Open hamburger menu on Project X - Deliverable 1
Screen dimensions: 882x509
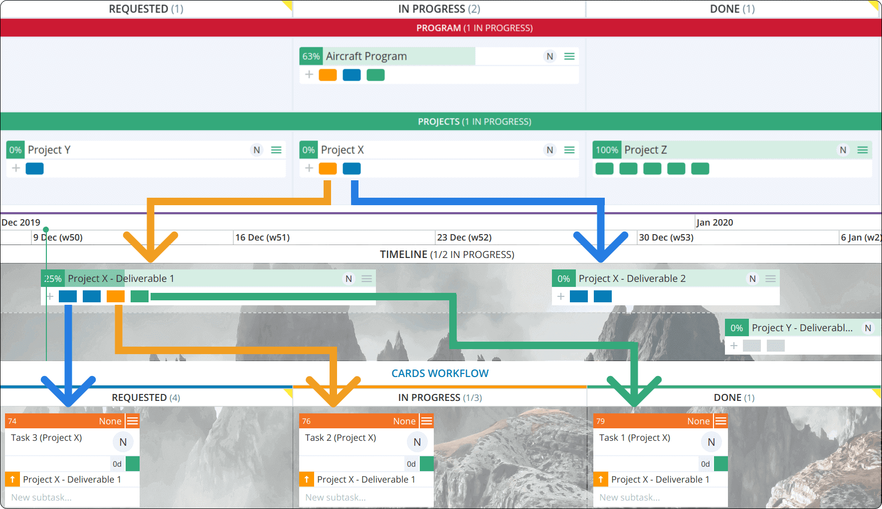click(x=366, y=278)
